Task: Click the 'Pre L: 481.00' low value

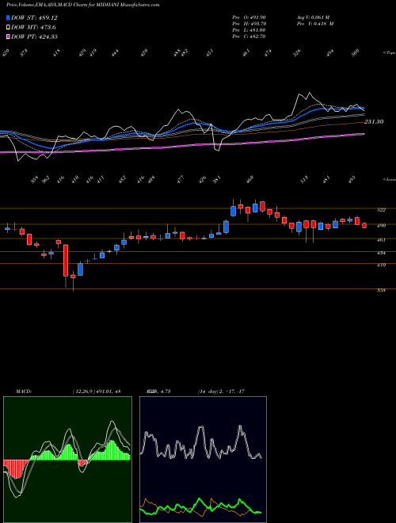Action: 249,30
